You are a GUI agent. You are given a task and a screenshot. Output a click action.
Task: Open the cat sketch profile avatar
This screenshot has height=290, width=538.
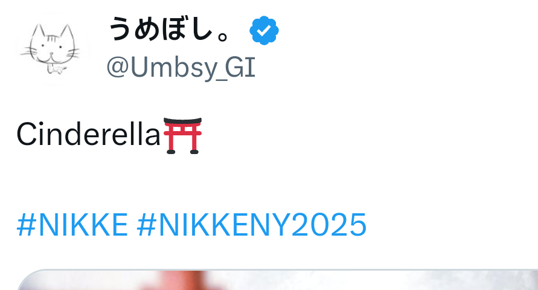click(x=53, y=48)
